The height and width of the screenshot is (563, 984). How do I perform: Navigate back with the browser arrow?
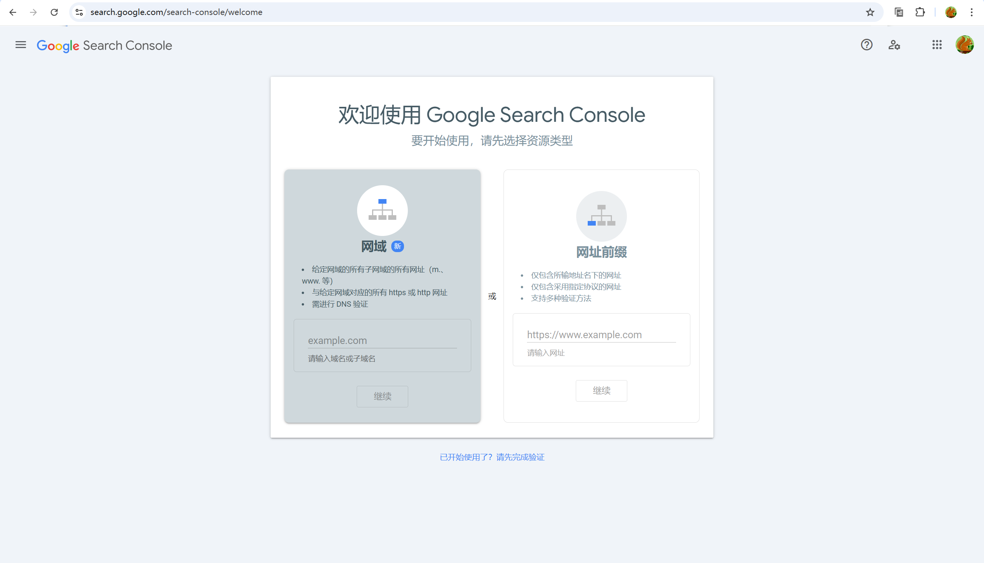[13, 12]
